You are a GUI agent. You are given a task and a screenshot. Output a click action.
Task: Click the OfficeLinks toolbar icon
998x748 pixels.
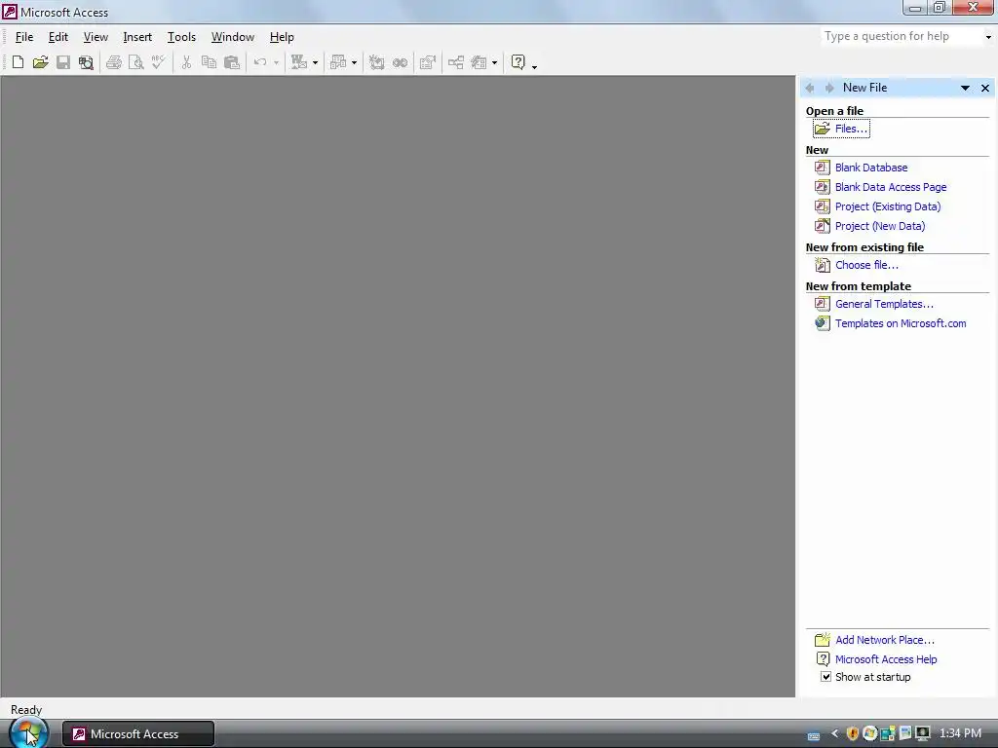tap(298, 62)
